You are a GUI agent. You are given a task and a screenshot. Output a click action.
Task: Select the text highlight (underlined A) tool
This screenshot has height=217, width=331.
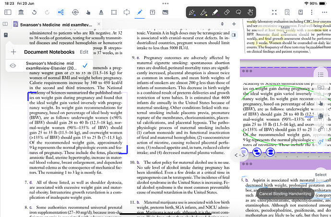(x=101, y=12)
